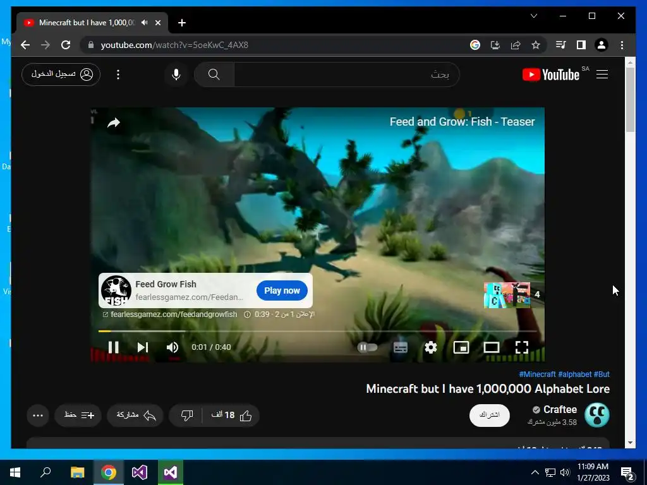The image size is (647, 485).
Task: Open File Explorer from taskbar
Action: [x=77, y=472]
